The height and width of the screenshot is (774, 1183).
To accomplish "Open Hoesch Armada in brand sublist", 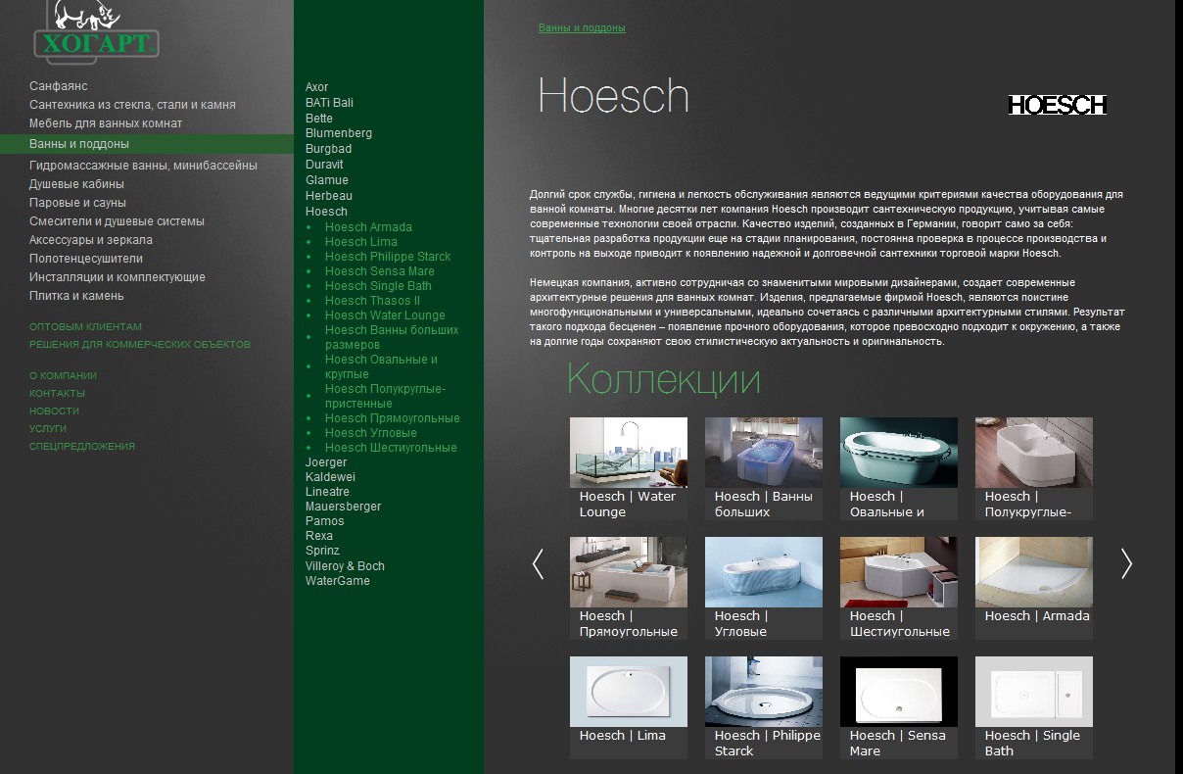I will (368, 227).
